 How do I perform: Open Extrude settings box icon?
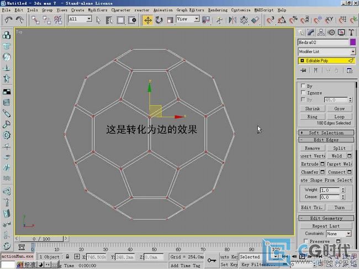323,163
